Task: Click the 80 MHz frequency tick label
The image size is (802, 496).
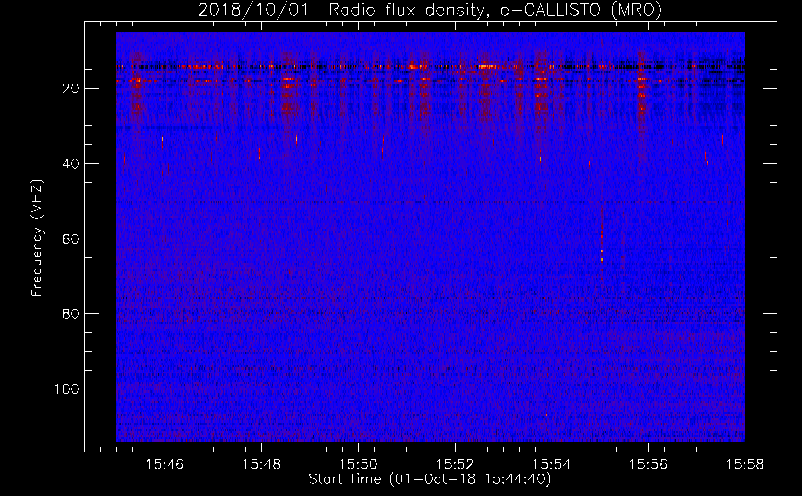Action: pyautogui.click(x=71, y=314)
